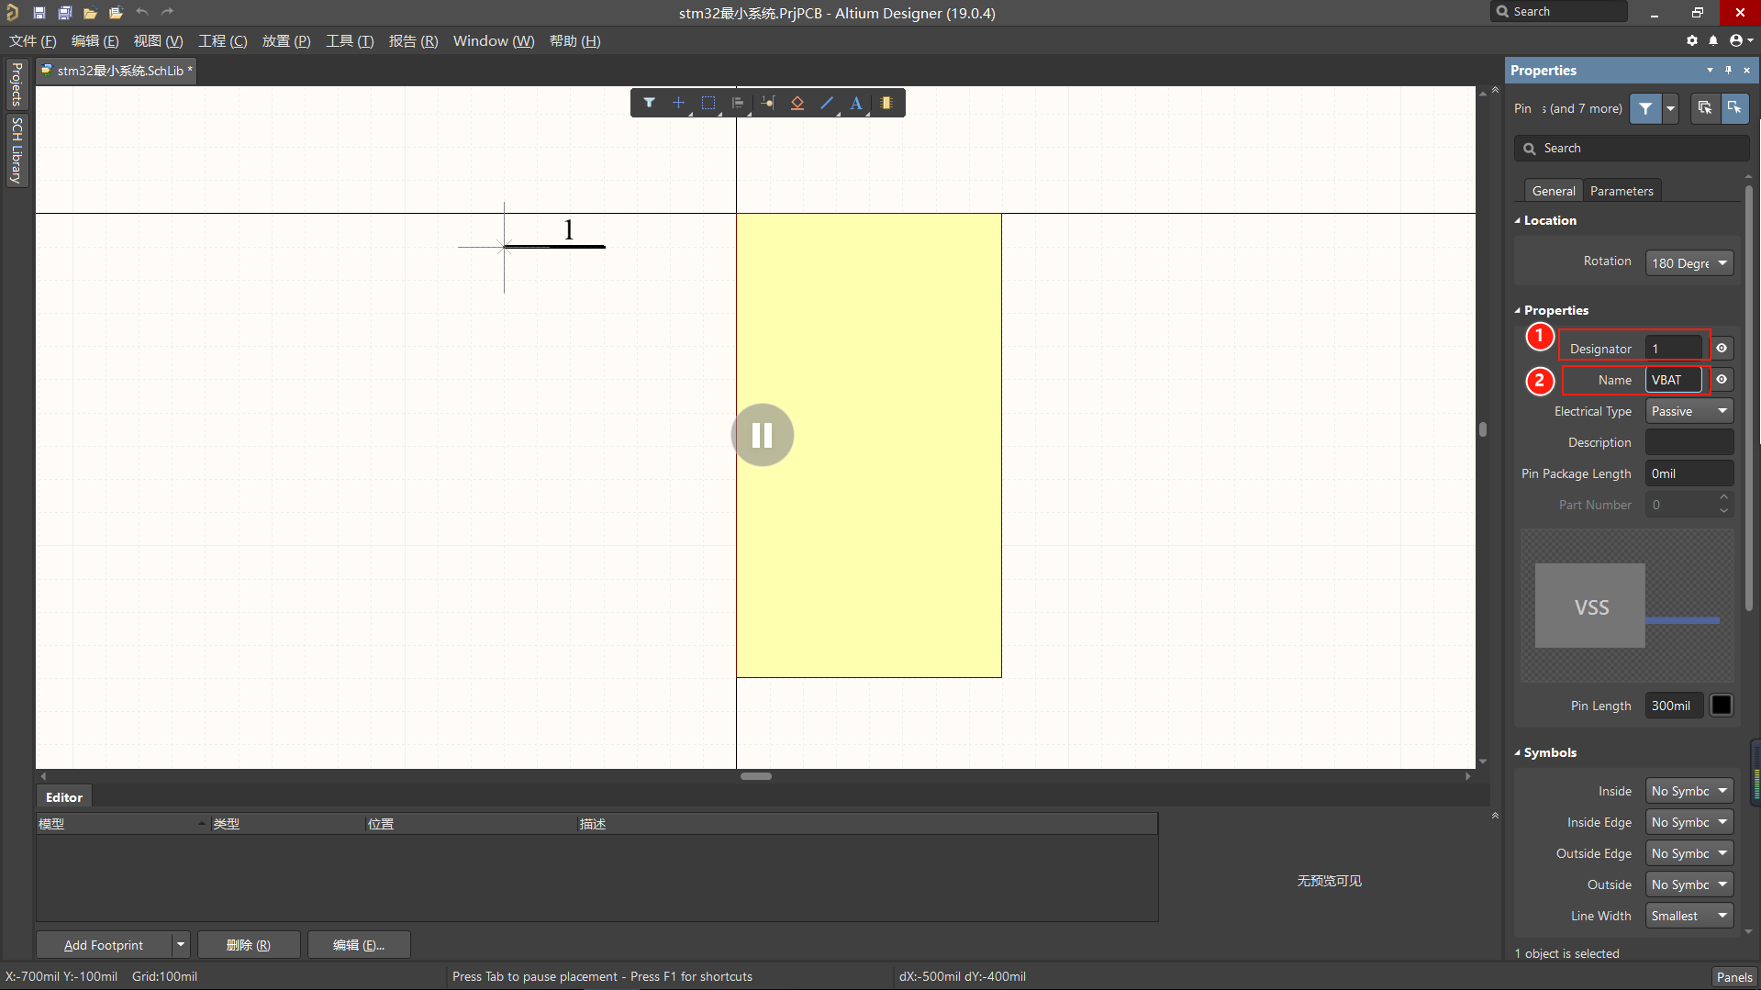
Task: Choose the rectangular selection tool
Action: 708,103
